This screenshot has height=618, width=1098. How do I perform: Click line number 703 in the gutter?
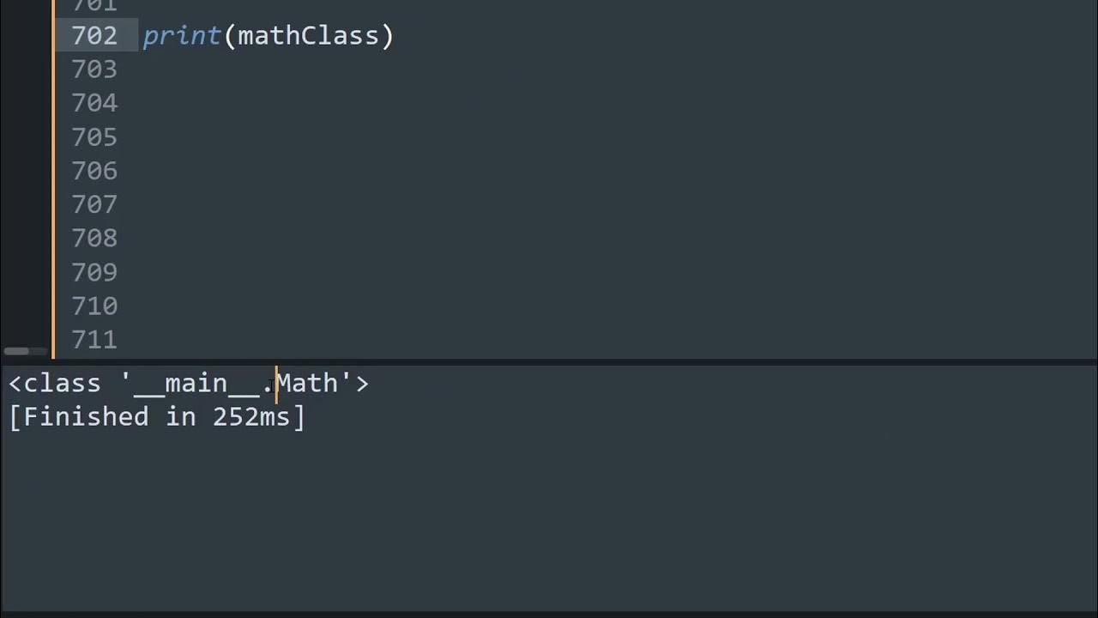tap(94, 69)
